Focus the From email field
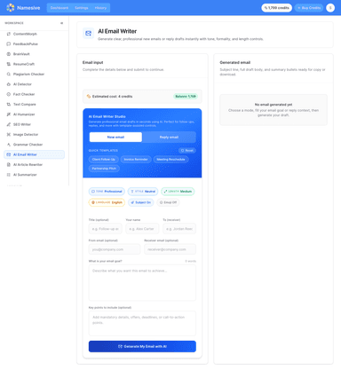341x370 pixels. click(x=115, y=249)
